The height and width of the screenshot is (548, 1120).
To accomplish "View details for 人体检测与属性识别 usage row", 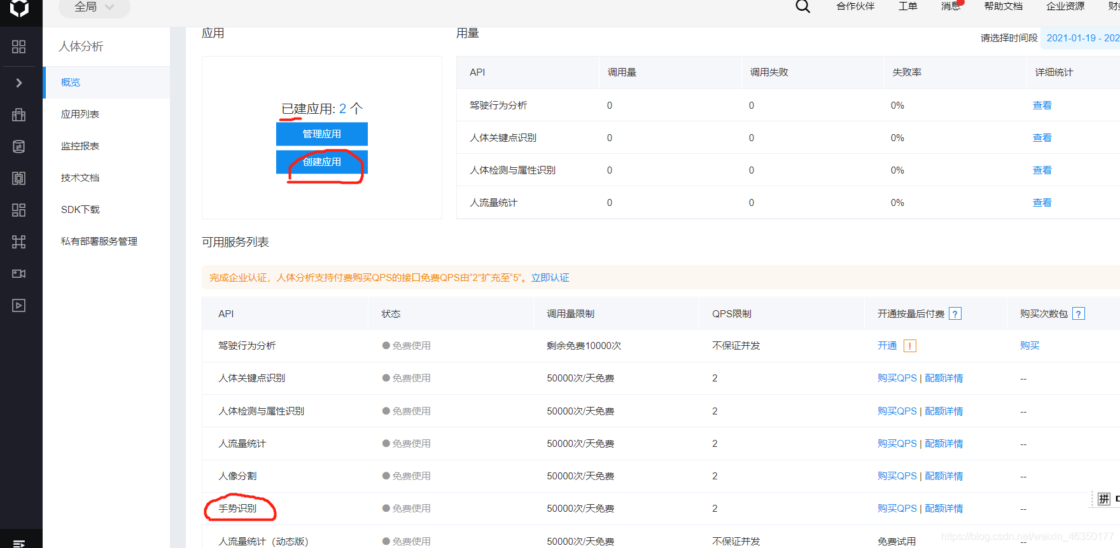I will 1042,170.
